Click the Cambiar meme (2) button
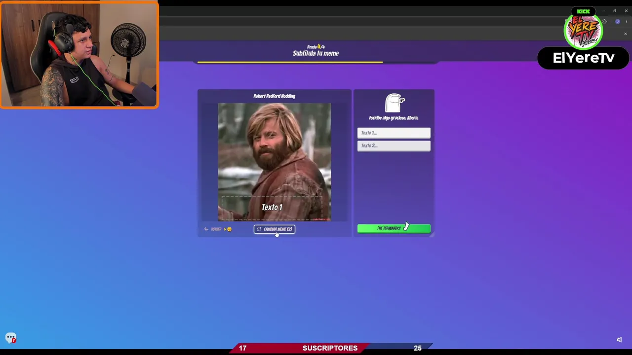The image size is (632, 355). pyautogui.click(x=275, y=229)
